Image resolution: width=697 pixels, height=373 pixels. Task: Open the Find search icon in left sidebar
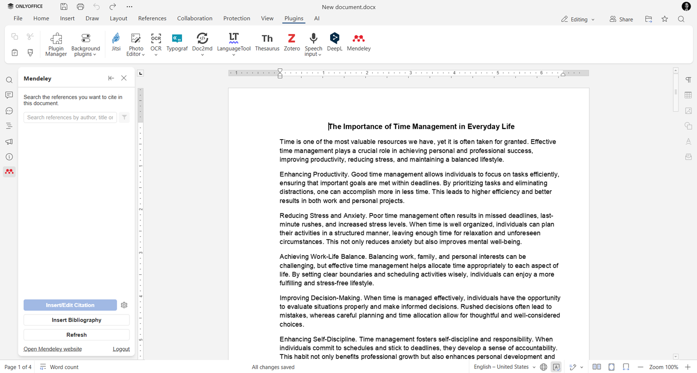(x=9, y=80)
